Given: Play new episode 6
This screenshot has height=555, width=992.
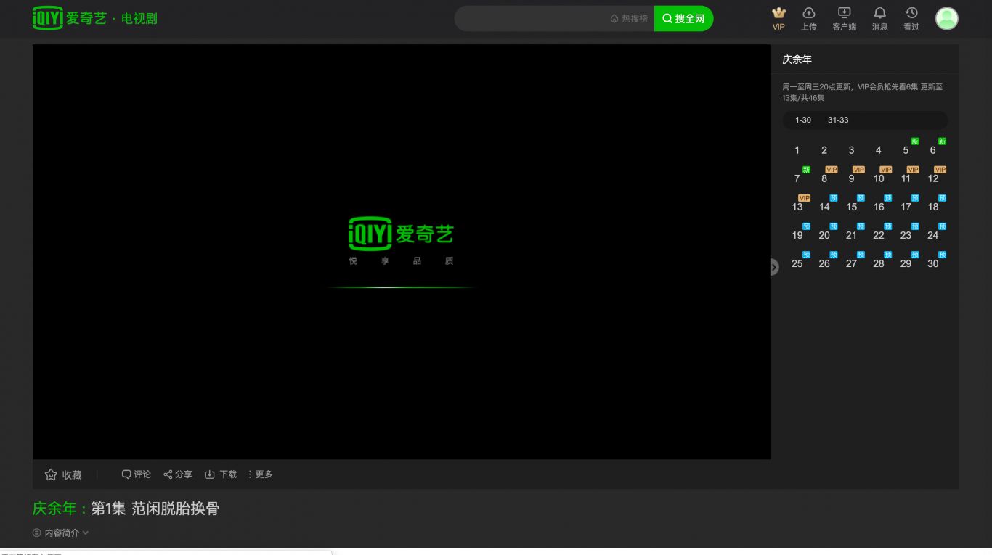Looking at the screenshot, I should (x=933, y=150).
